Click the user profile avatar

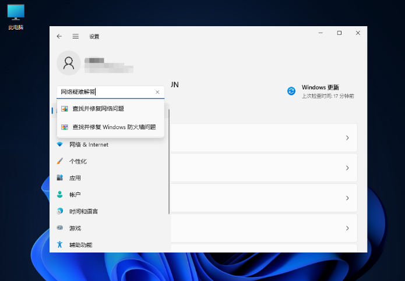point(69,63)
